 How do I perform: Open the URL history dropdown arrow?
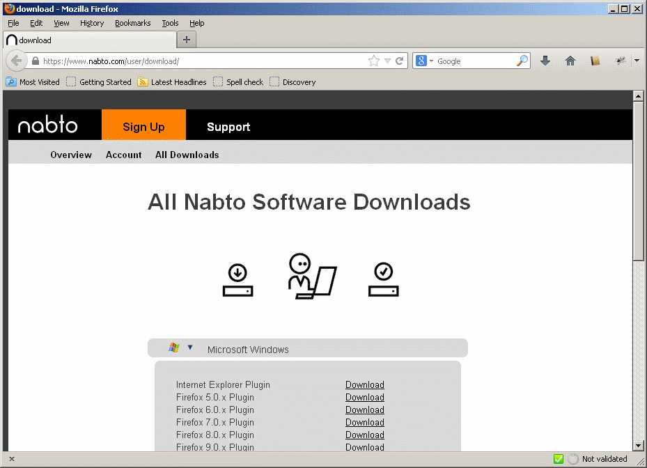pos(387,61)
